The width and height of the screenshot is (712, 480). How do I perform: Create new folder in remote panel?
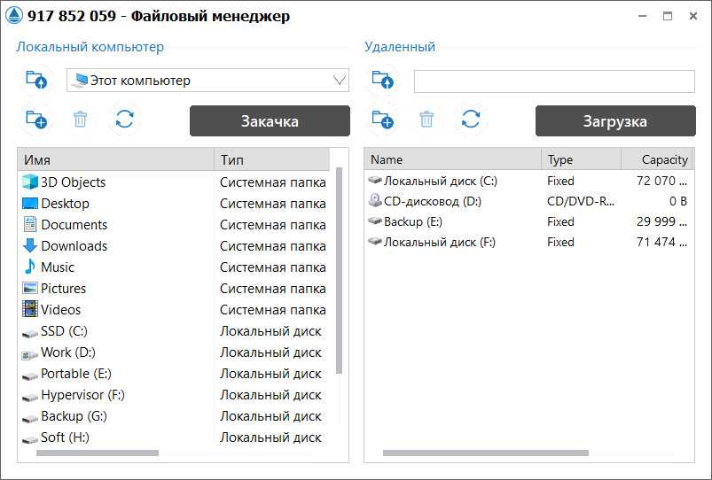382,120
